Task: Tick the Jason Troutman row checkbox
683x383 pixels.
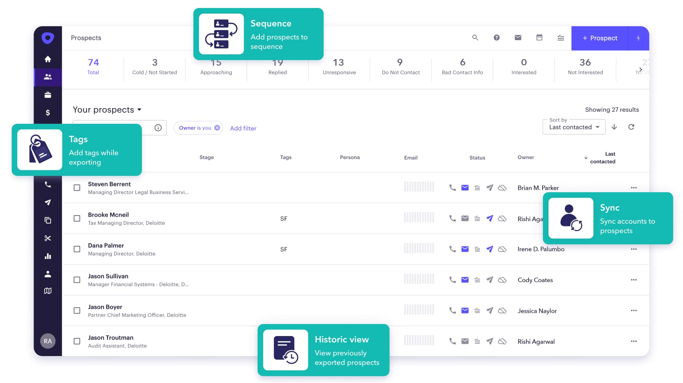Action: click(77, 341)
